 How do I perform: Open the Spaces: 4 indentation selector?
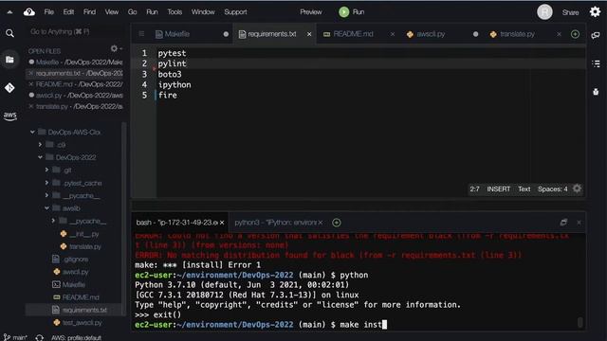pos(552,189)
